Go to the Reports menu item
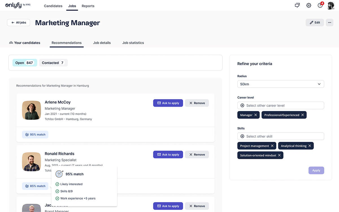The height and width of the screenshot is (212, 339). 88,6
